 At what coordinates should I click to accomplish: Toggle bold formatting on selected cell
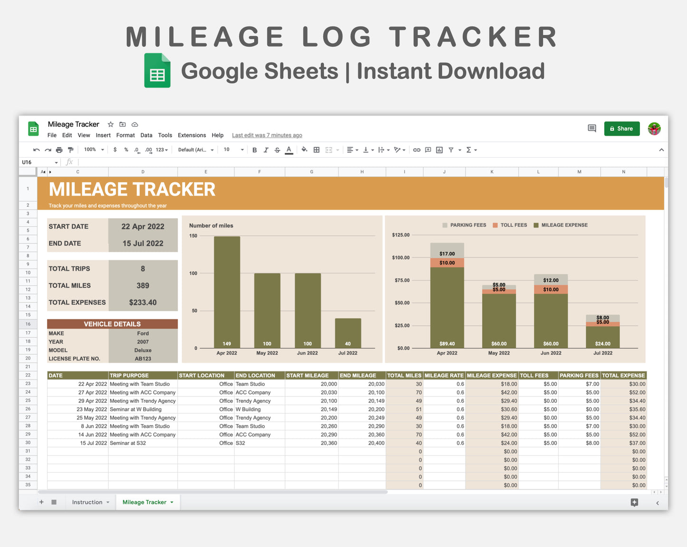pyautogui.click(x=255, y=150)
